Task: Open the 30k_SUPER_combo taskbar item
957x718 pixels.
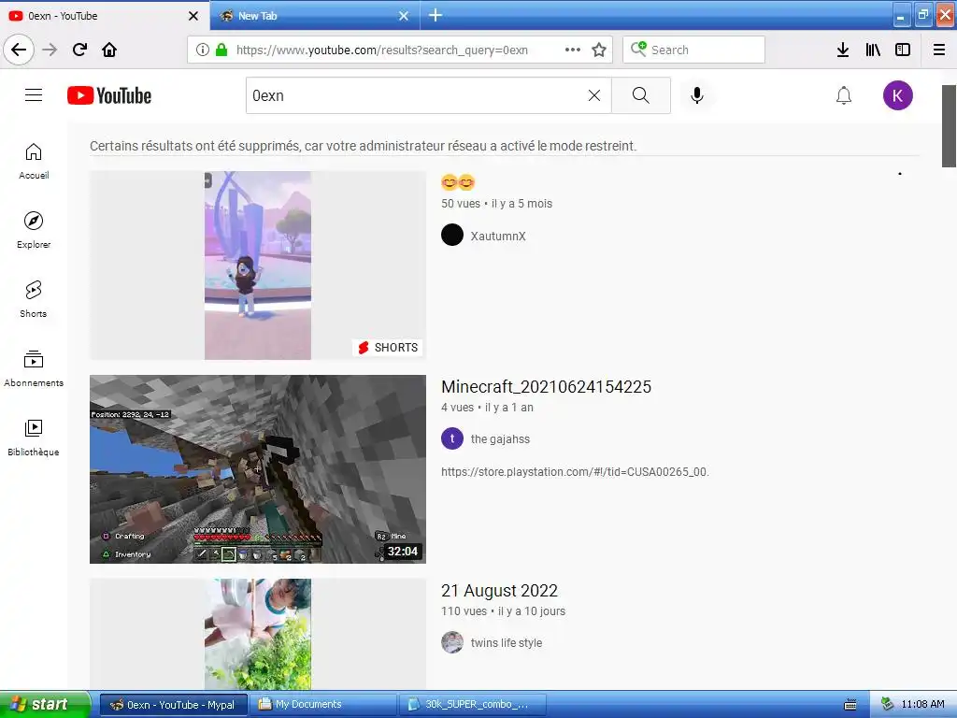Action: pos(473,705)
